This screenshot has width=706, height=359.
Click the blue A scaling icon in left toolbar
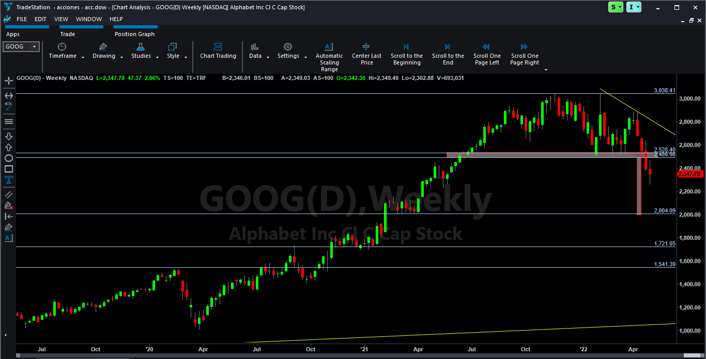pos(9,238)
